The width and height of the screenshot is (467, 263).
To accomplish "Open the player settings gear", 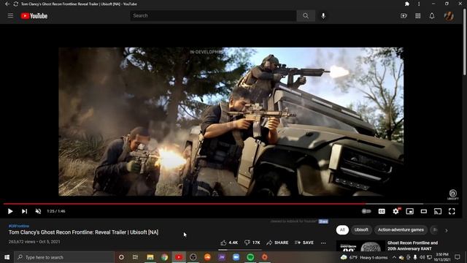I will [395, 211].
